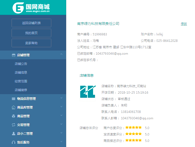
Task: Click the 店铺信息 section heading in main content
Action: coord(87,75)
